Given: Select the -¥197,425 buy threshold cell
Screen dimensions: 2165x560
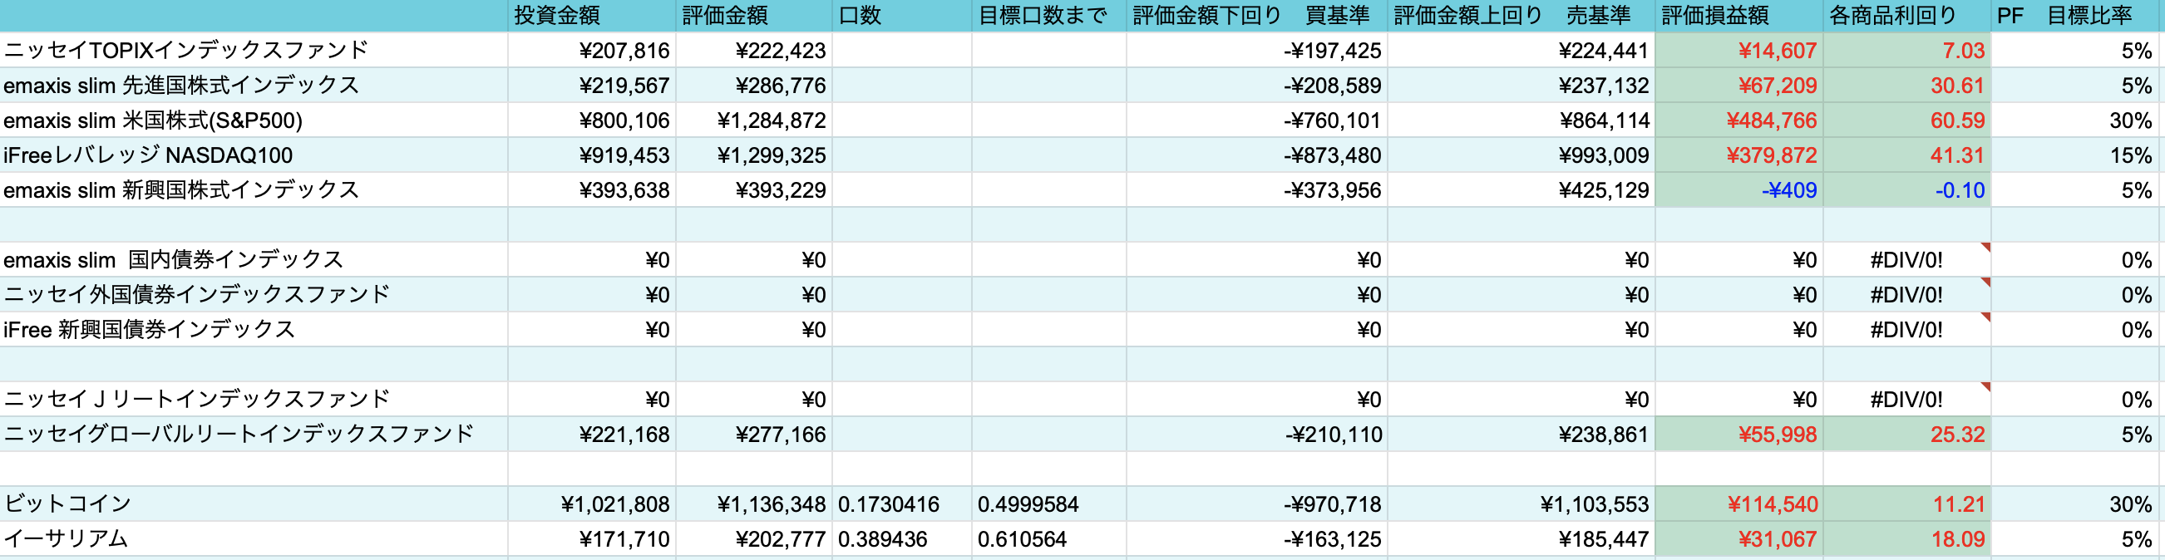Looking at the screenshot, I should (1256, 51).
